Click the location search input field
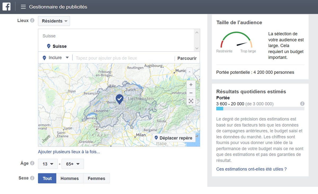318x194 pixels. pyautogui.click(x=123, y=58)
